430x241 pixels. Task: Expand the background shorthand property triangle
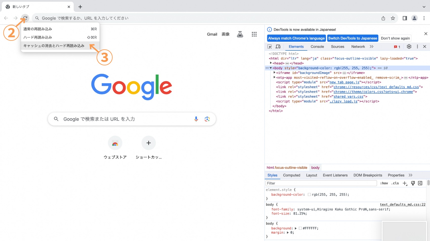click(x=296, y=228)
